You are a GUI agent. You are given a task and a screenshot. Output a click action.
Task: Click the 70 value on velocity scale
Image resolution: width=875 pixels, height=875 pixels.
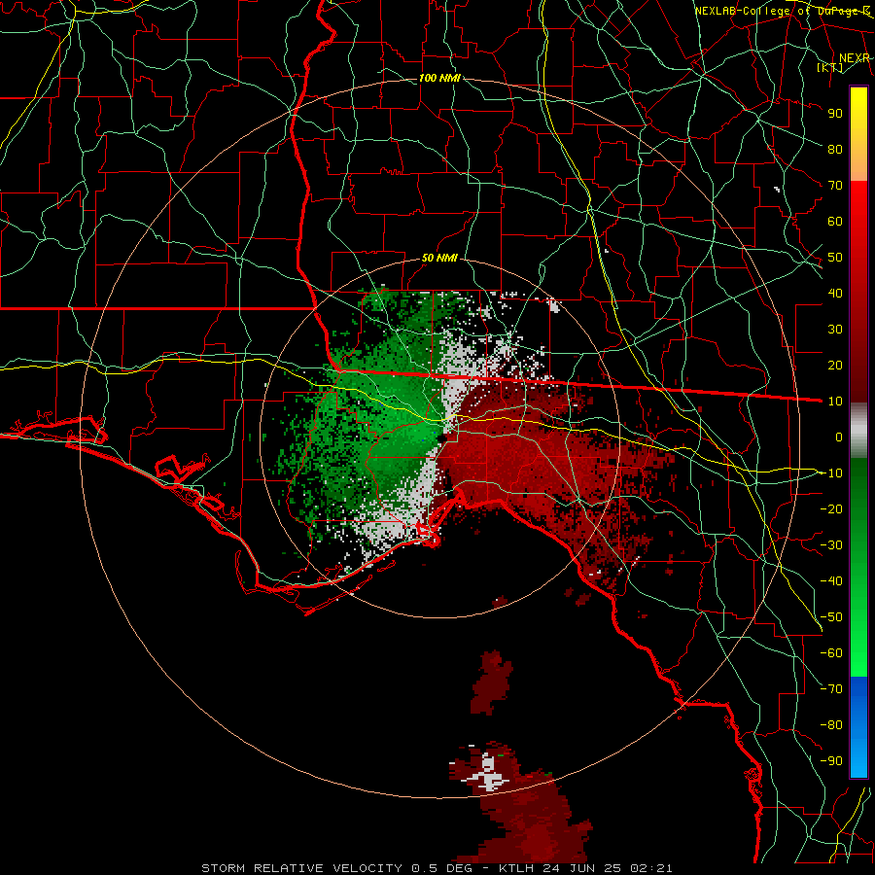tap(835, 186)
